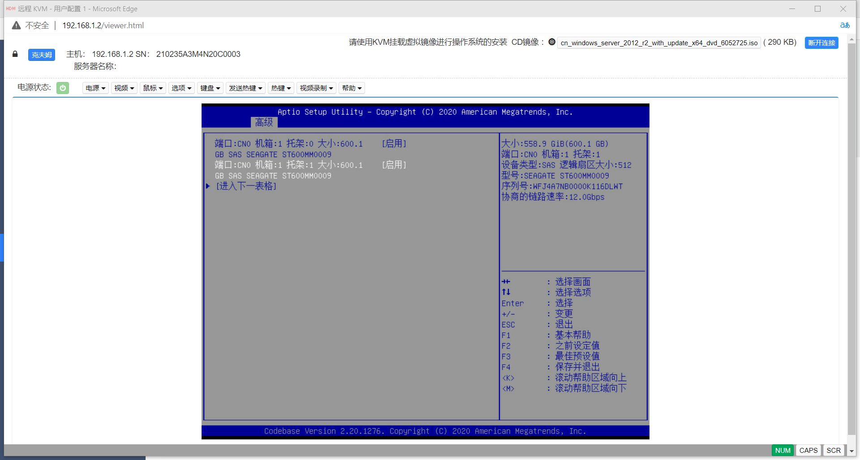
Task: Toggle the CAPS lock indicator
Action: 808,450
